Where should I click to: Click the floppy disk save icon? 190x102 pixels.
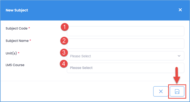click(x=177, y=91)
